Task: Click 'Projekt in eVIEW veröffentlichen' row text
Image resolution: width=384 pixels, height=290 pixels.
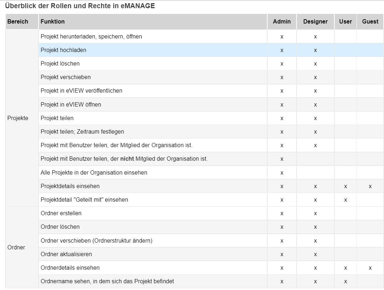Action: (x=82, y=91)
